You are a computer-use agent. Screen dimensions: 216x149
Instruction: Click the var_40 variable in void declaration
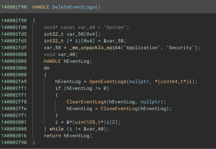66,55
